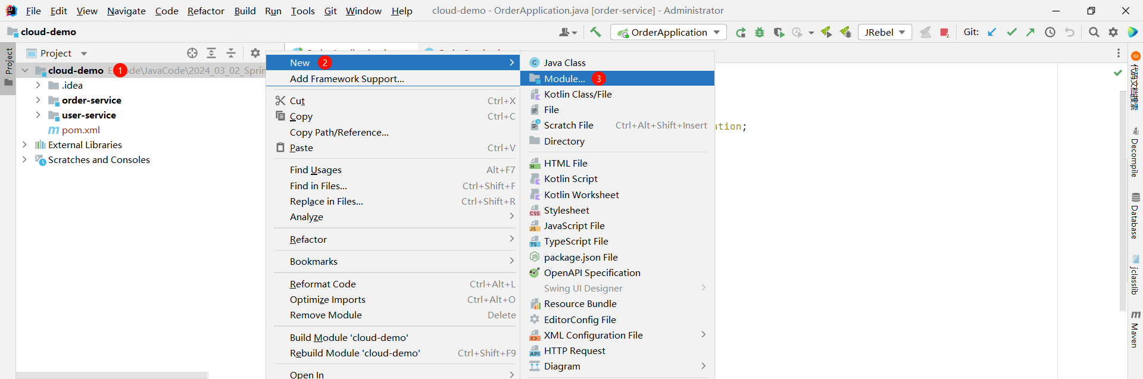Screen dimensions: 1143x379
Task: Select Add Framework Support... option
Action: tap(393, 79)
